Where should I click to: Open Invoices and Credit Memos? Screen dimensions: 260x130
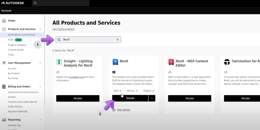pos(23,102)
